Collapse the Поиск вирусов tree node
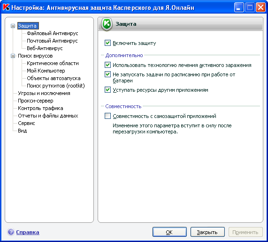Image resolution: width=268 pixels, height=242 pixels. click(x=13, y=56)
